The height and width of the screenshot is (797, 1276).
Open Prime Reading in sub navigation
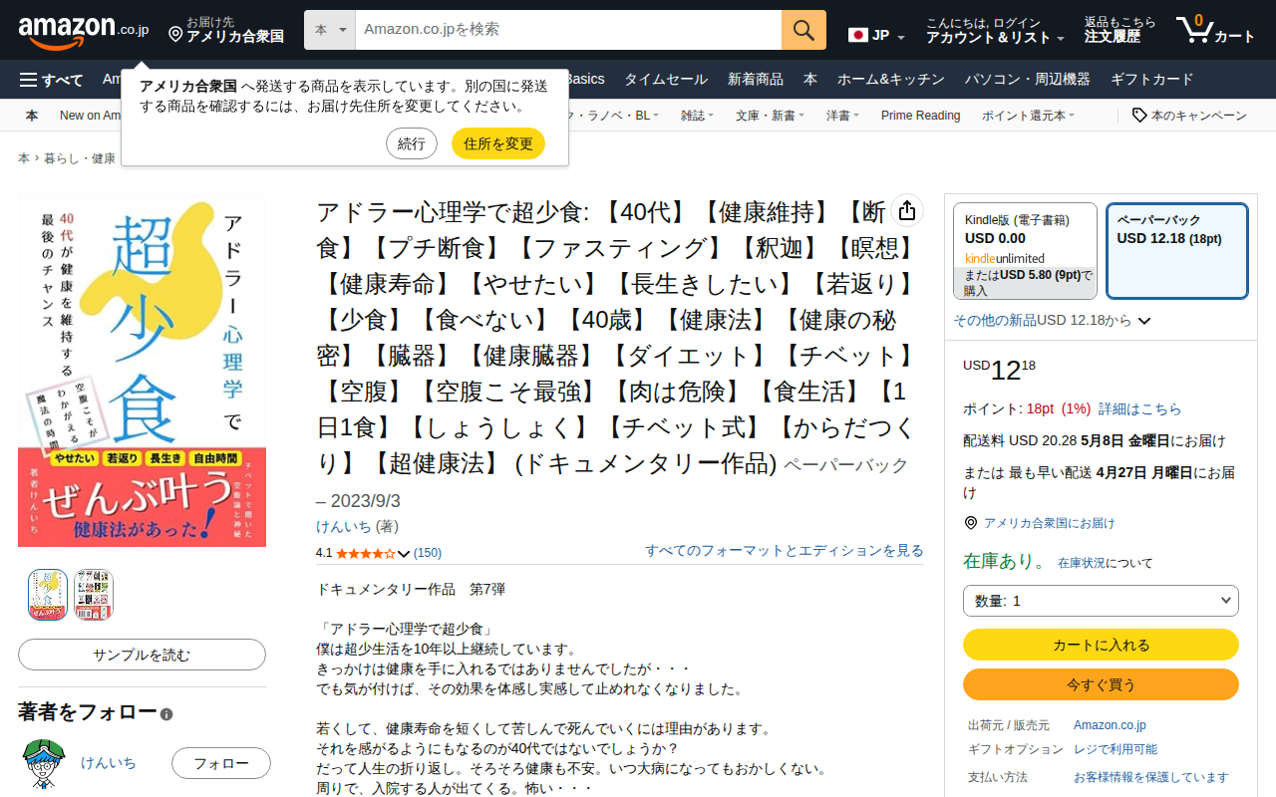tap(920, 116)
